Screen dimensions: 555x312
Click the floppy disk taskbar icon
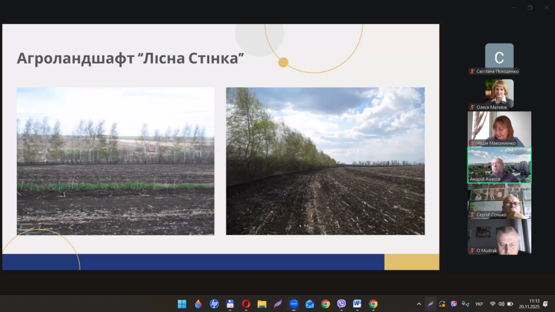pyautogui.click(x=230, y=304)
